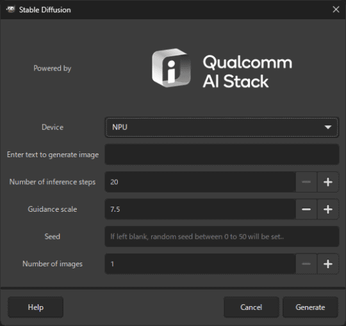Click the Qualcomm AI Stack logo text
Viewport: 346px width, 326px height.
tap(247, 71)
